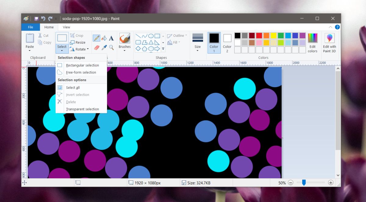
Task: Pick the red color swatch
Action: pyautogui.click(x=259, y=36)
